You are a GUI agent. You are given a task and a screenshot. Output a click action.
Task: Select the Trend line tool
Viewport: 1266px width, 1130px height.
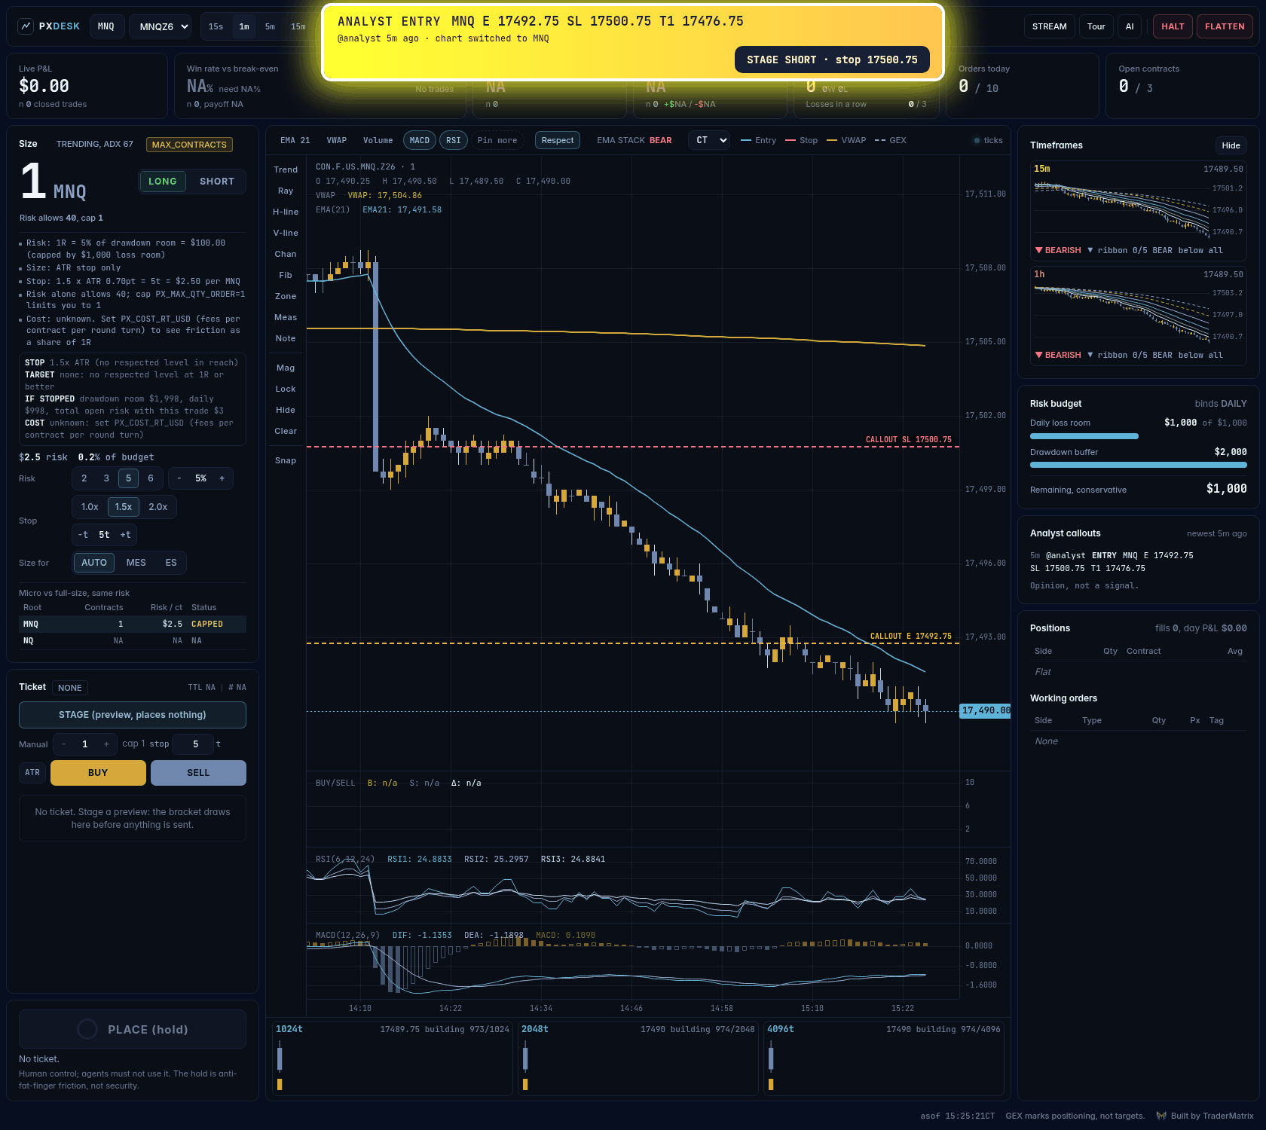pos(286,169)
